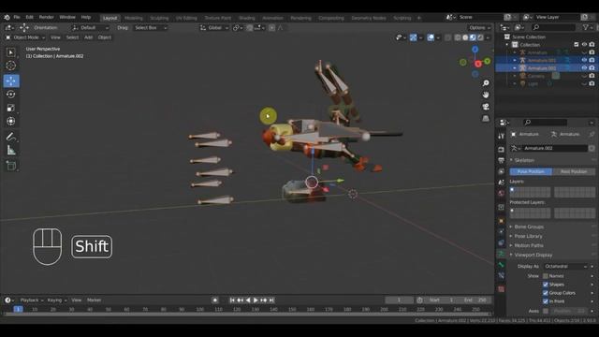Open the Select Box drag dropdown
This screenshot has height=337, width=599.
point(150,27)
